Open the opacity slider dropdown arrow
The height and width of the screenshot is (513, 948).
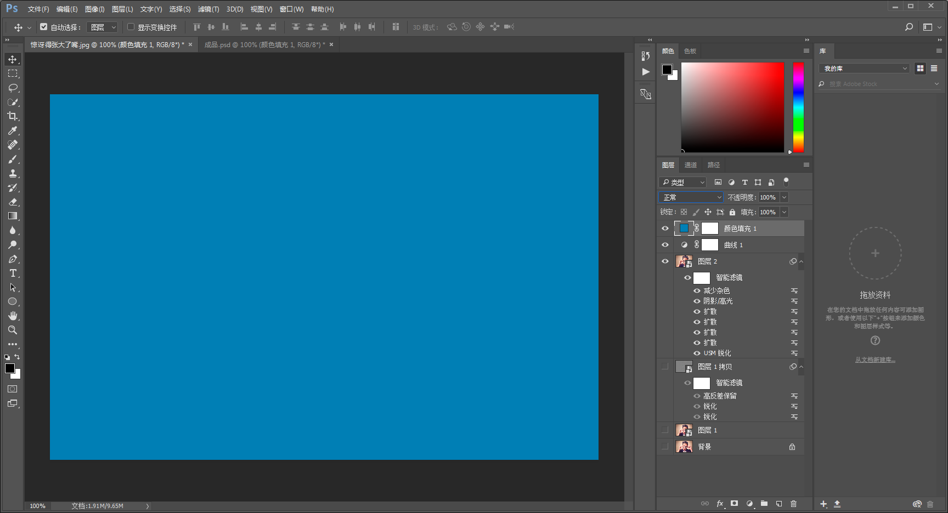(785, 197)
